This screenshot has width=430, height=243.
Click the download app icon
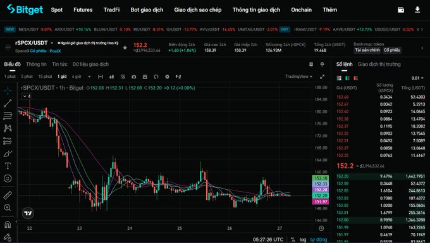(x=417, y=10)
